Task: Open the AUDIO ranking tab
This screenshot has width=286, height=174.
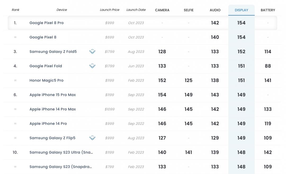Action: 215,10
